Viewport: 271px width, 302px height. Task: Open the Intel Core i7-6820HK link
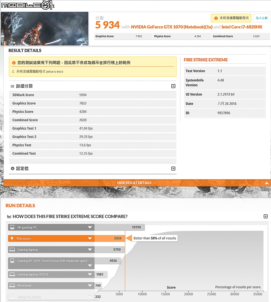[242, 27]
